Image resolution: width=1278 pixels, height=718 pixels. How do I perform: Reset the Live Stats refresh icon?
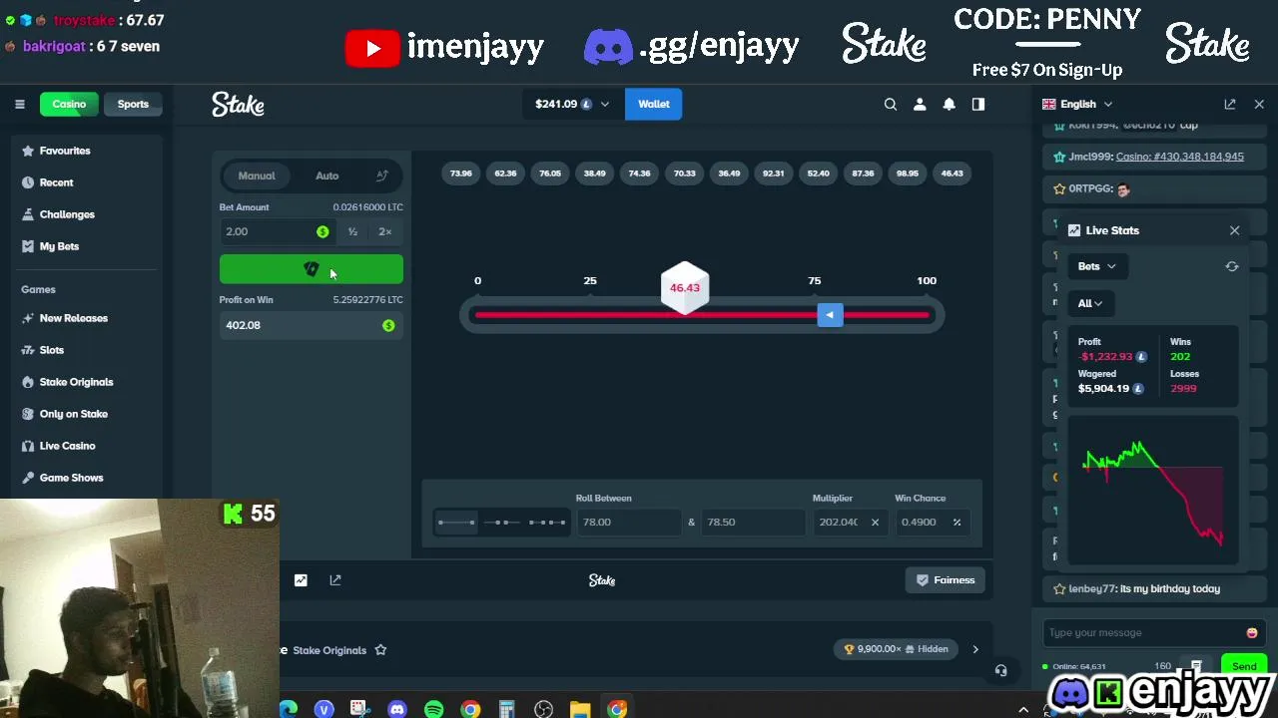point(1232,266)
